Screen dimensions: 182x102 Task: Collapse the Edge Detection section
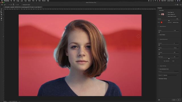click(x=158, y=26)
